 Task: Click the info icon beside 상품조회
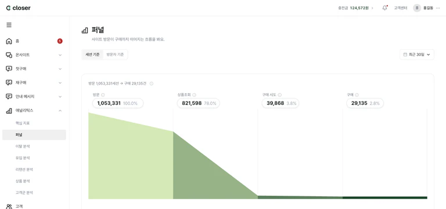[195, 95]
